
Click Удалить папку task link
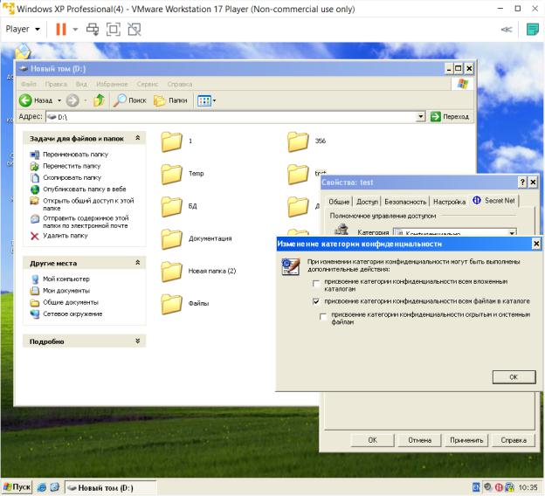[x=66, y=236]
